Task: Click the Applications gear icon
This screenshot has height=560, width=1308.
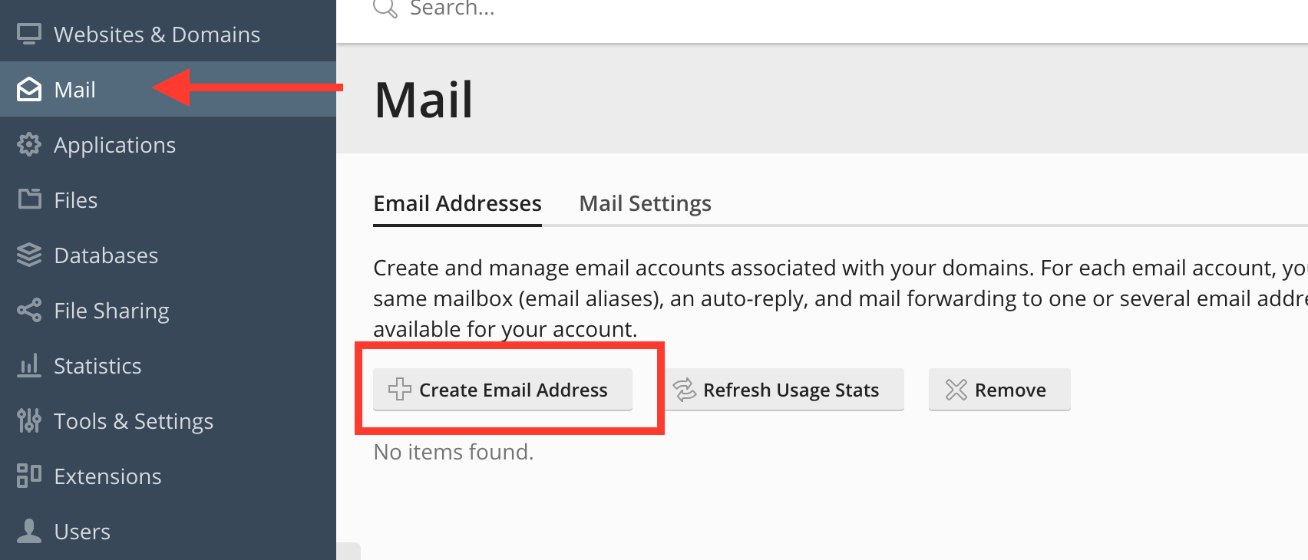Action: (29, 145)
